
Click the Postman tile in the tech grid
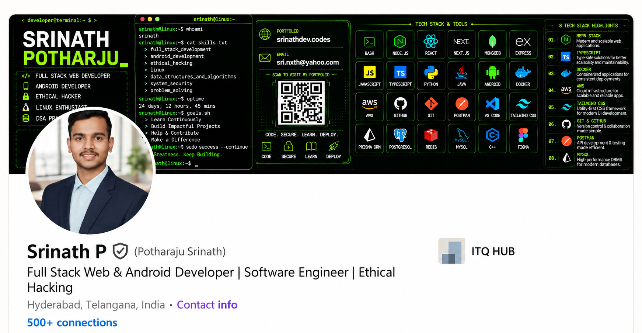(x=461, y=107)
